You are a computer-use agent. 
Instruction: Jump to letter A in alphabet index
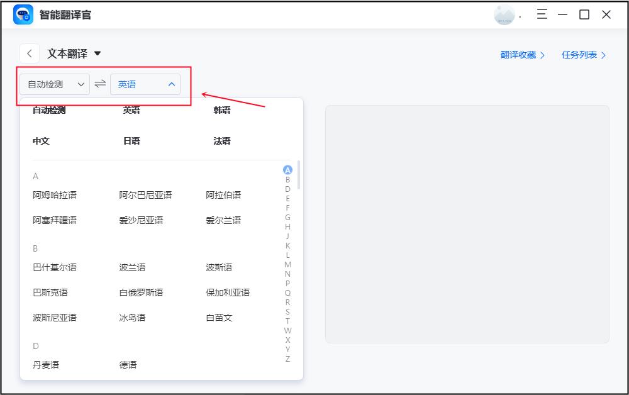287,170
